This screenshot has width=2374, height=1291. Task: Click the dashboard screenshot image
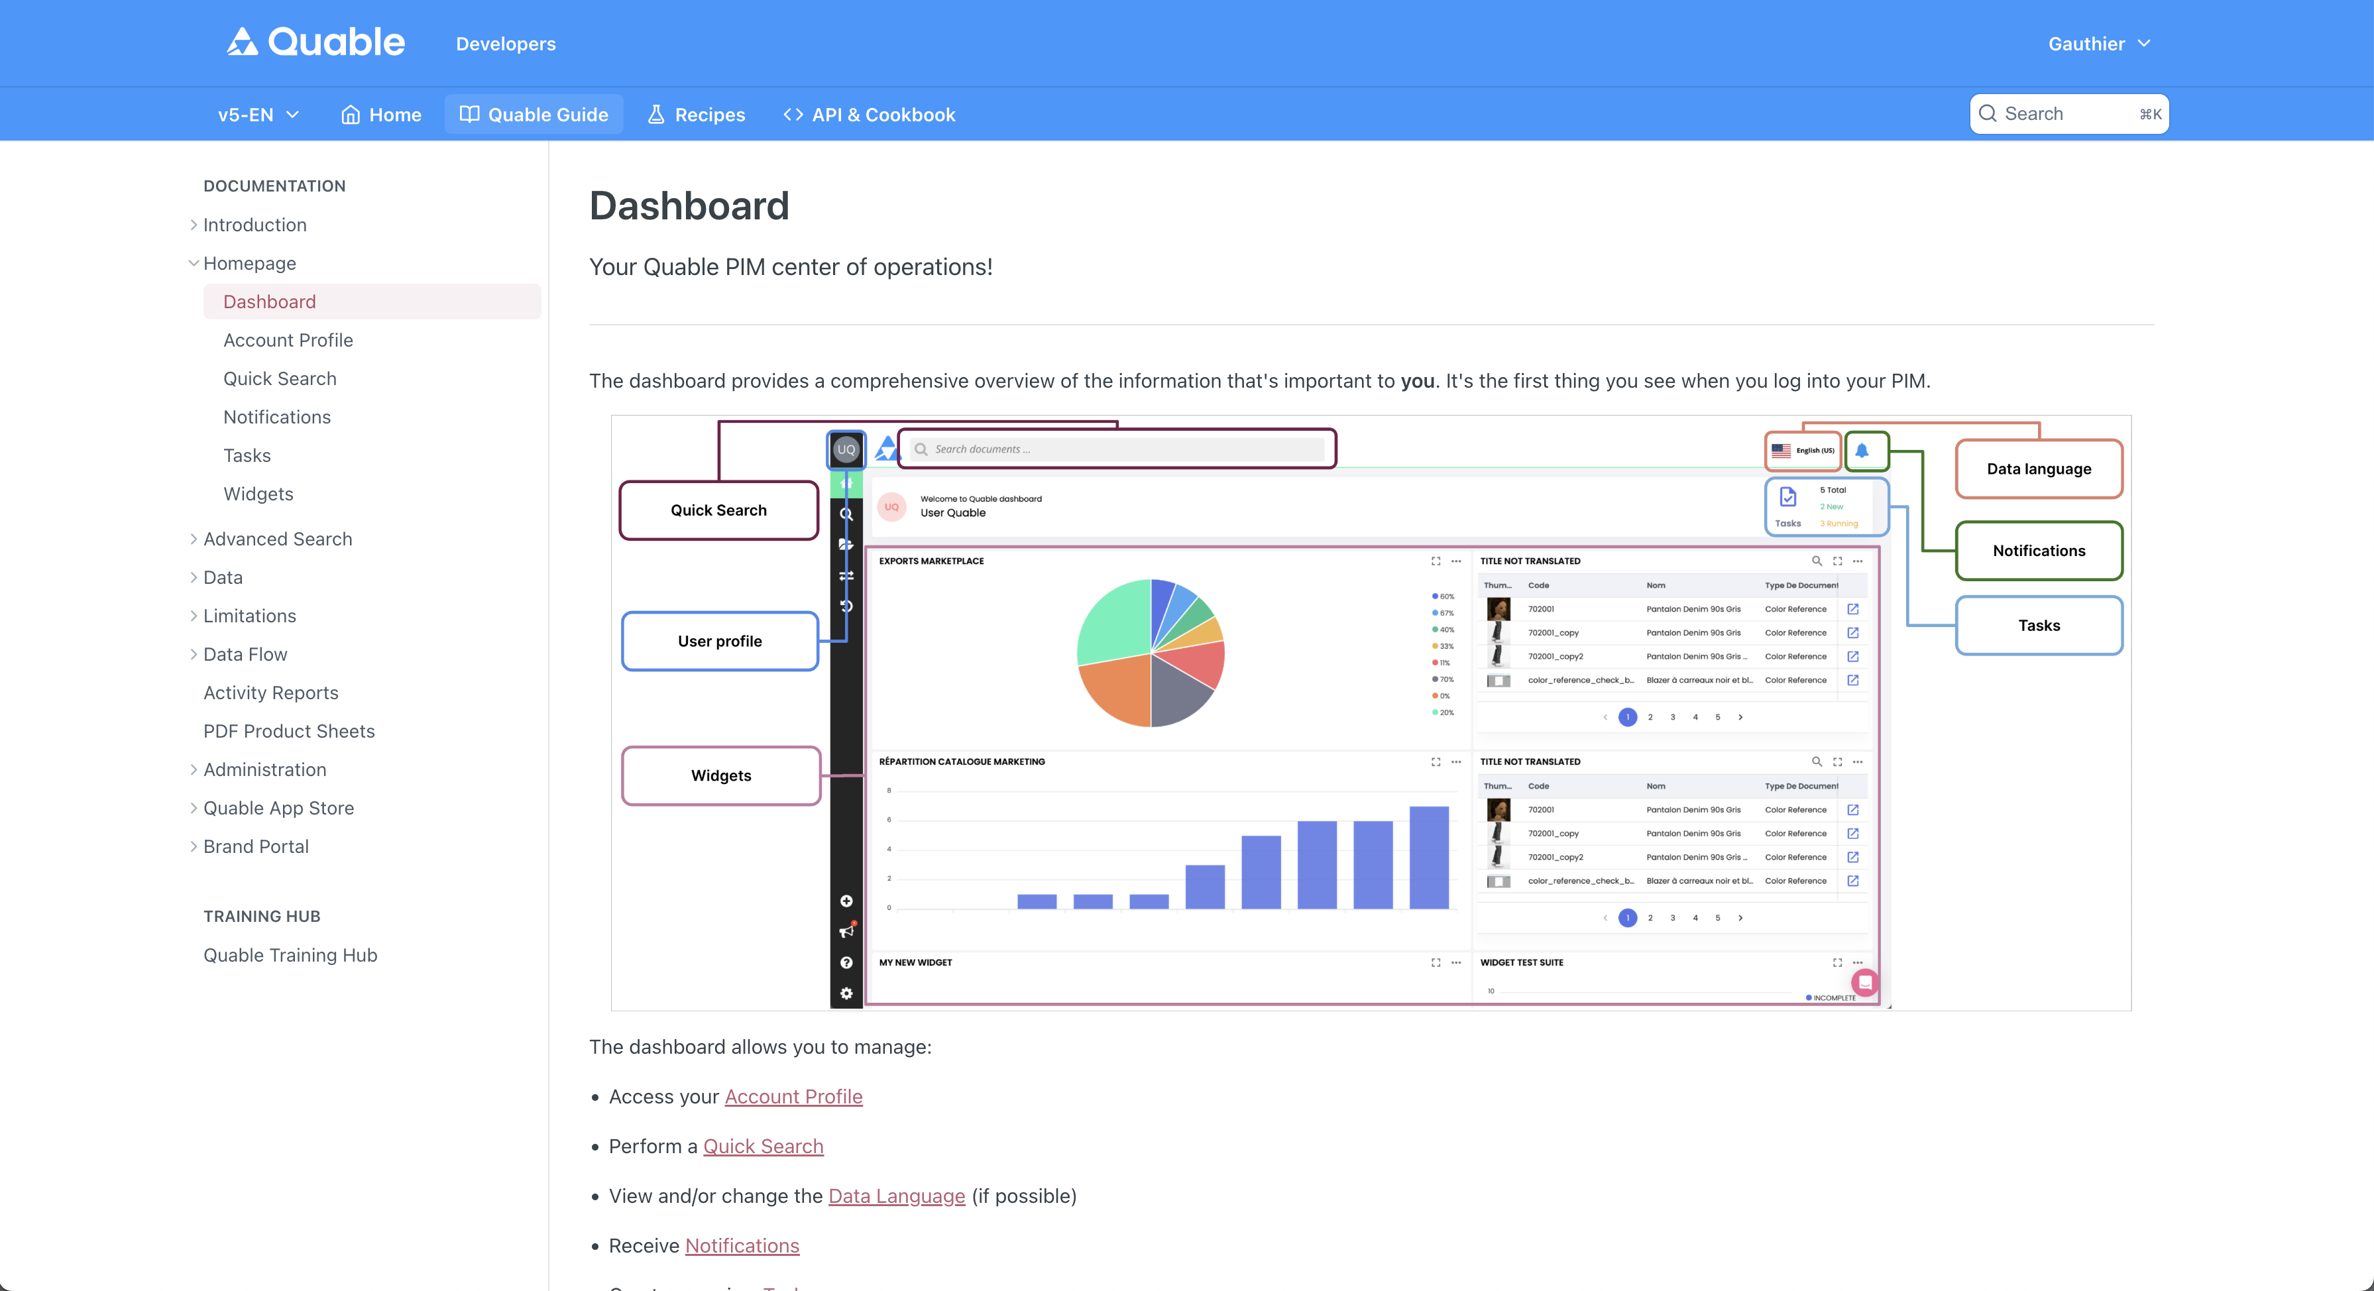coord(1371,712)
